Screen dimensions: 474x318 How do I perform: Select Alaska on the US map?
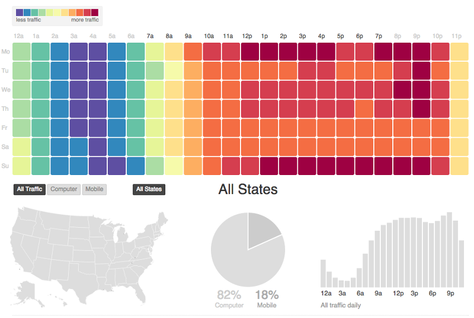[x=27, y=292]
